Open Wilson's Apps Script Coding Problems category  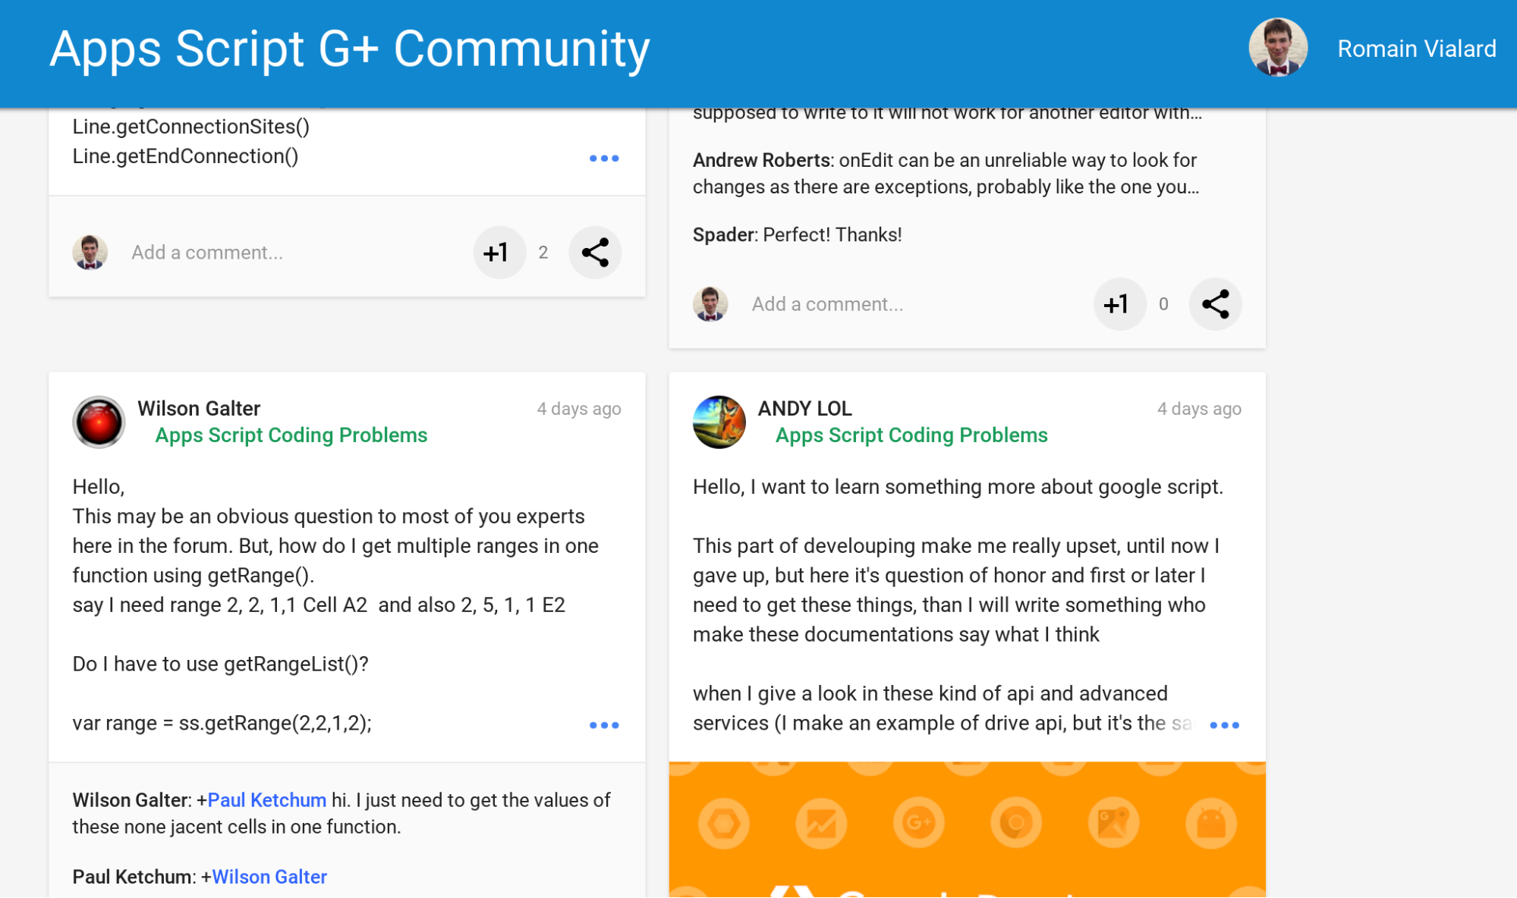(291, 435)
